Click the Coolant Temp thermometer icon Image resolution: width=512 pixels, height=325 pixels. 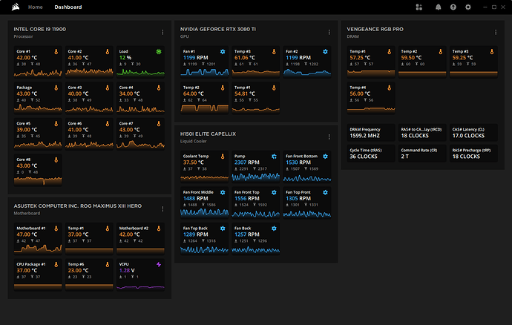(x=223, y=157)
